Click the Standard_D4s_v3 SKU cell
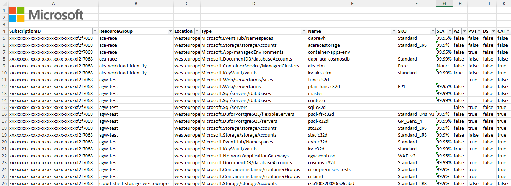511x186 pixels. pyautogui.click(x=416, y=114)
